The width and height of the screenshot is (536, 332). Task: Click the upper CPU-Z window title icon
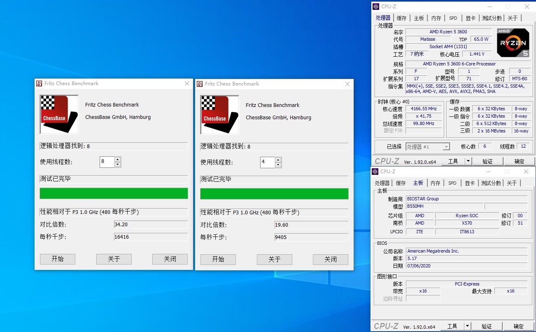(x=376, y=7)
